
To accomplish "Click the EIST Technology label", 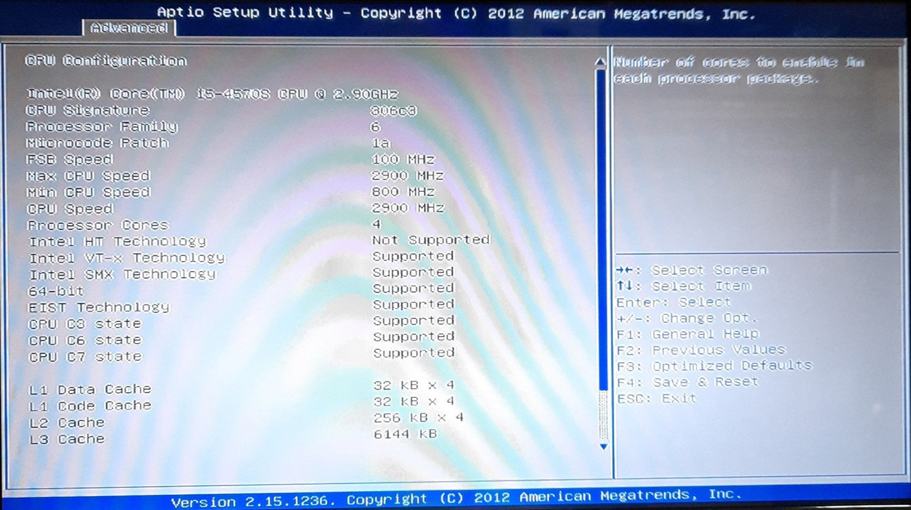I will [99, 308].
